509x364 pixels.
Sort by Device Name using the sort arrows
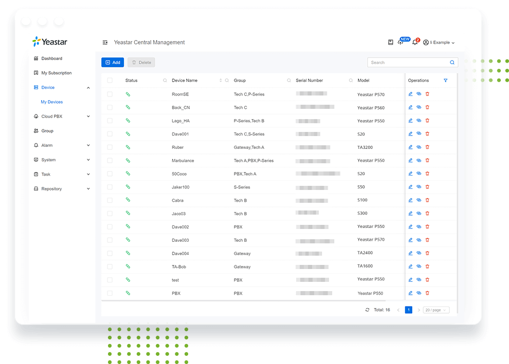(x=221, y=81)
